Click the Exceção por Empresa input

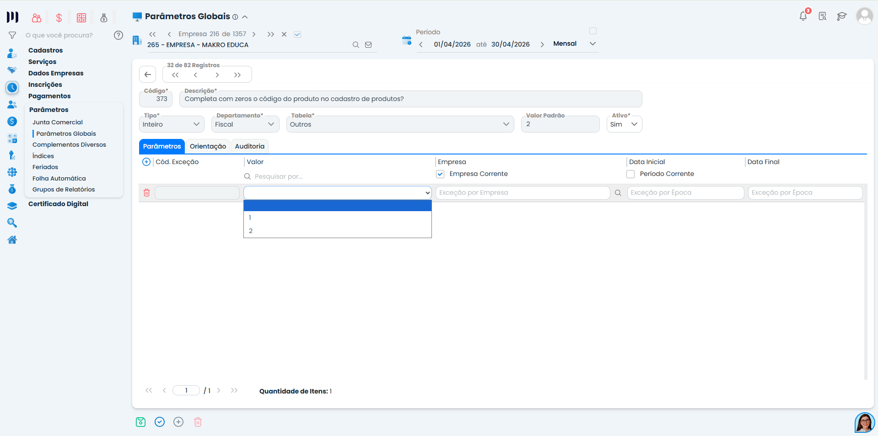click(522, 193)
